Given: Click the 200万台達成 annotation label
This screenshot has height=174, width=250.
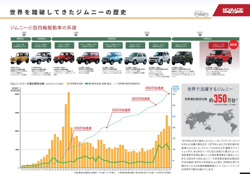Looking at the screenshot, I should click(121, 110).
